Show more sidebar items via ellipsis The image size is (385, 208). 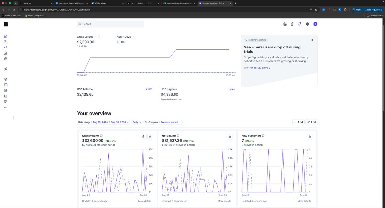6,107
